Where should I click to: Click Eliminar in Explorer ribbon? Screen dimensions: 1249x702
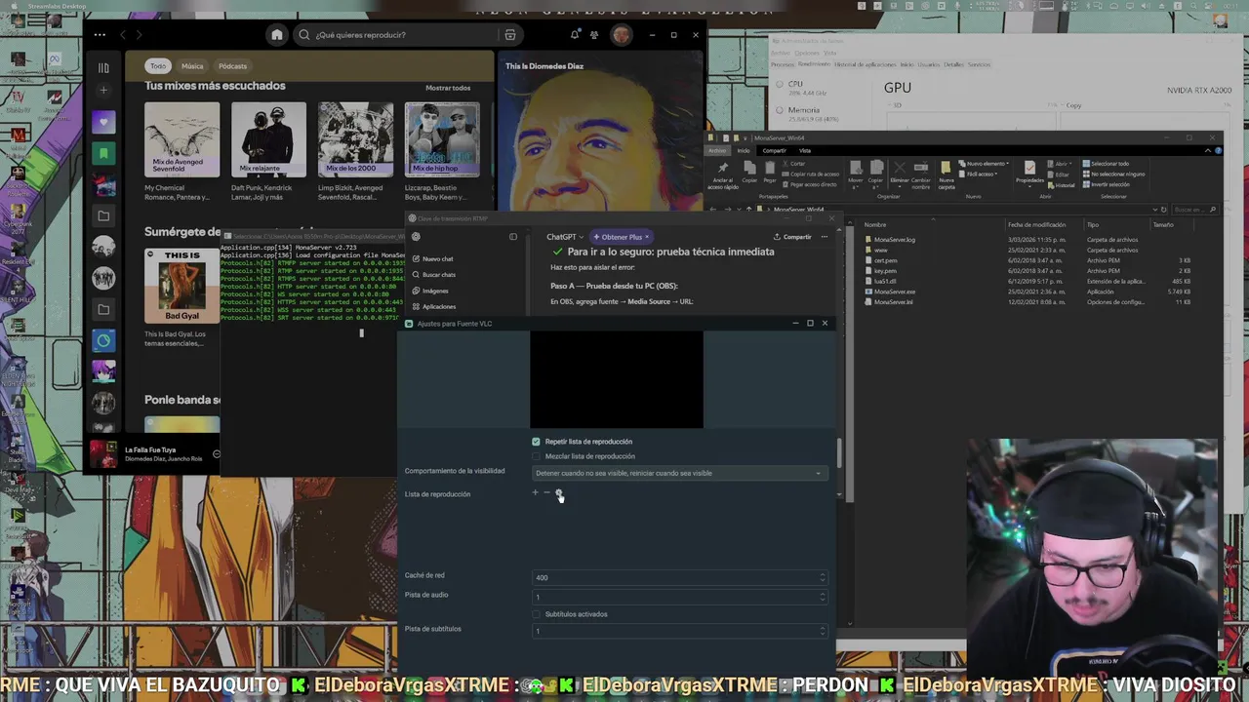click(899, 174)
